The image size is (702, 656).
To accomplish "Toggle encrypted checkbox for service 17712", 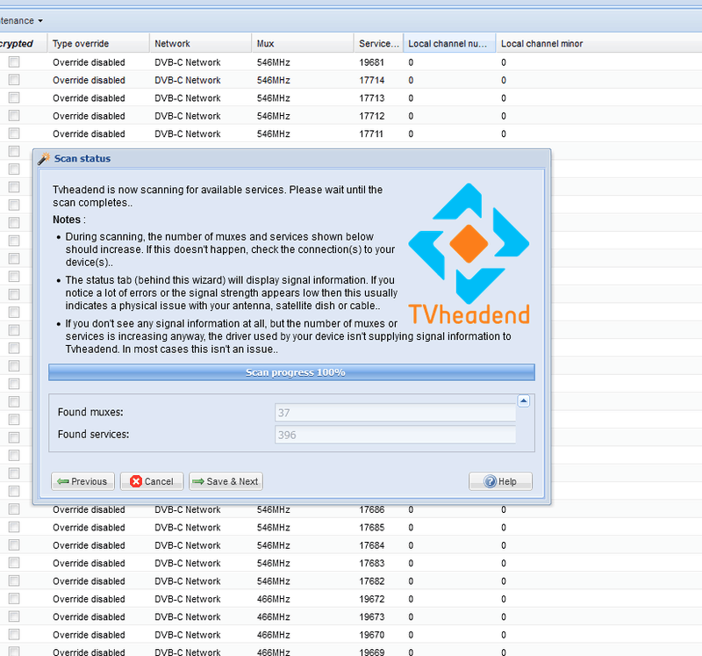I will pos(14,116).
